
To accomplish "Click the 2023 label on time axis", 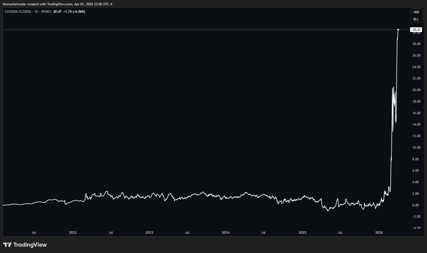I will [149, 233].
